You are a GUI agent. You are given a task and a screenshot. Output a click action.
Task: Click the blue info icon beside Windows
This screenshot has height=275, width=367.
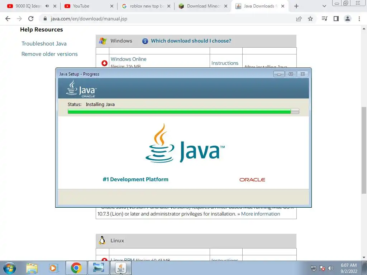145,41
